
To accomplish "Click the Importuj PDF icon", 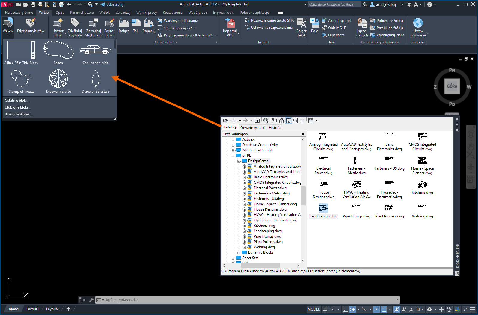I will 230,28.
